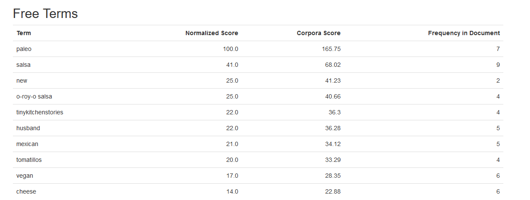Click the Free Terms heading
Viewport: 530px width, 200px height.
click(45, 14)
